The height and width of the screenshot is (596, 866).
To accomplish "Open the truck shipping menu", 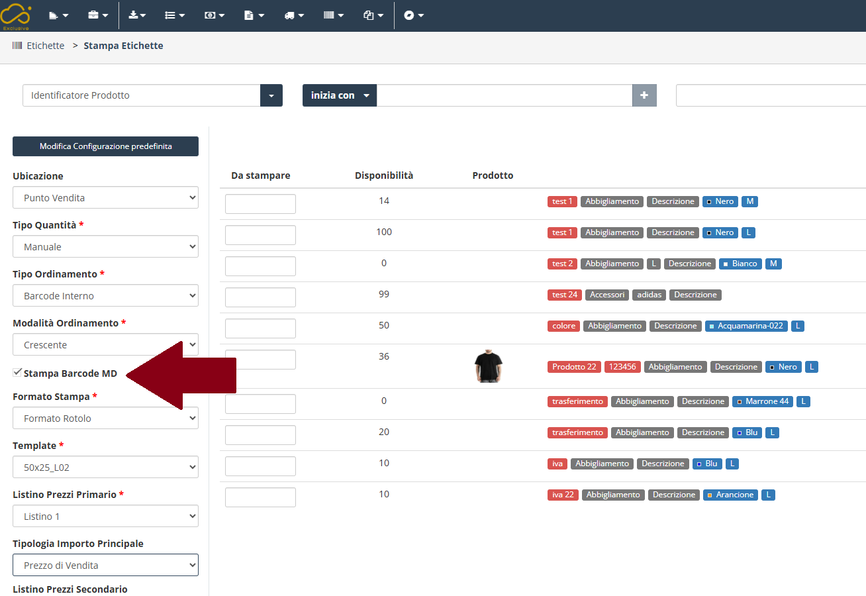I will tap(295, 15).
